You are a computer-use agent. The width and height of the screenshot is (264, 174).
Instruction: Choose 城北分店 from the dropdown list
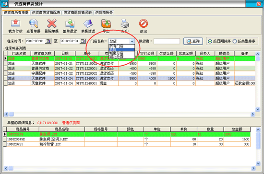[116, 57]
